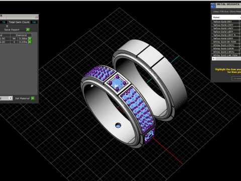The height and width of the screenshot is (181, 241).
Task: Select White Gold 10KX1 row
Action: pyautogui.click(x=225, y=45)
